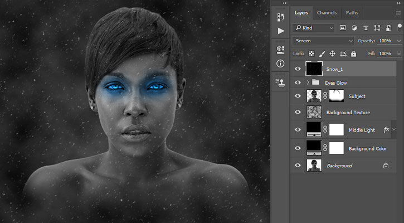Viewport: 404px width, 223px height.
Task: Select the Background Color white mask thumbnail
Action: (x=337, y=148)
